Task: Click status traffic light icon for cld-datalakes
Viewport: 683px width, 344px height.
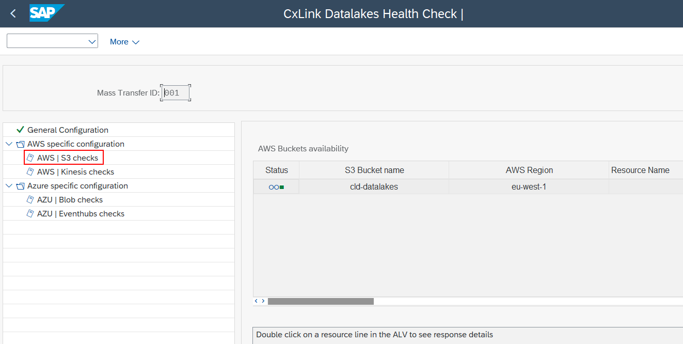Action: click(x=276, y=187)
